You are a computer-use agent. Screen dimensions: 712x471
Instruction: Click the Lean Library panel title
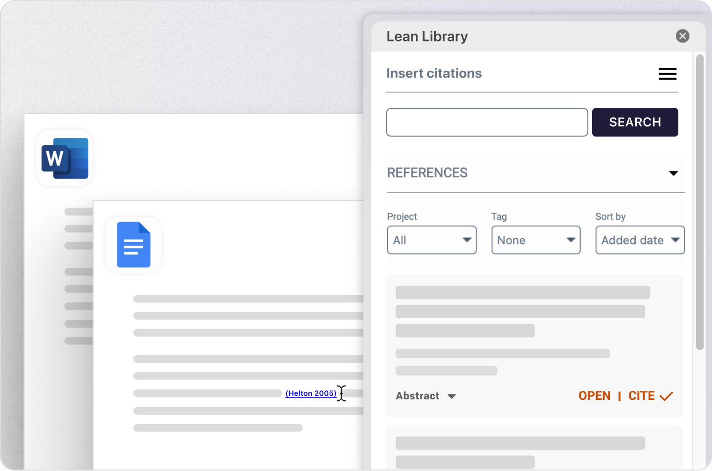[x=427, y=37]
